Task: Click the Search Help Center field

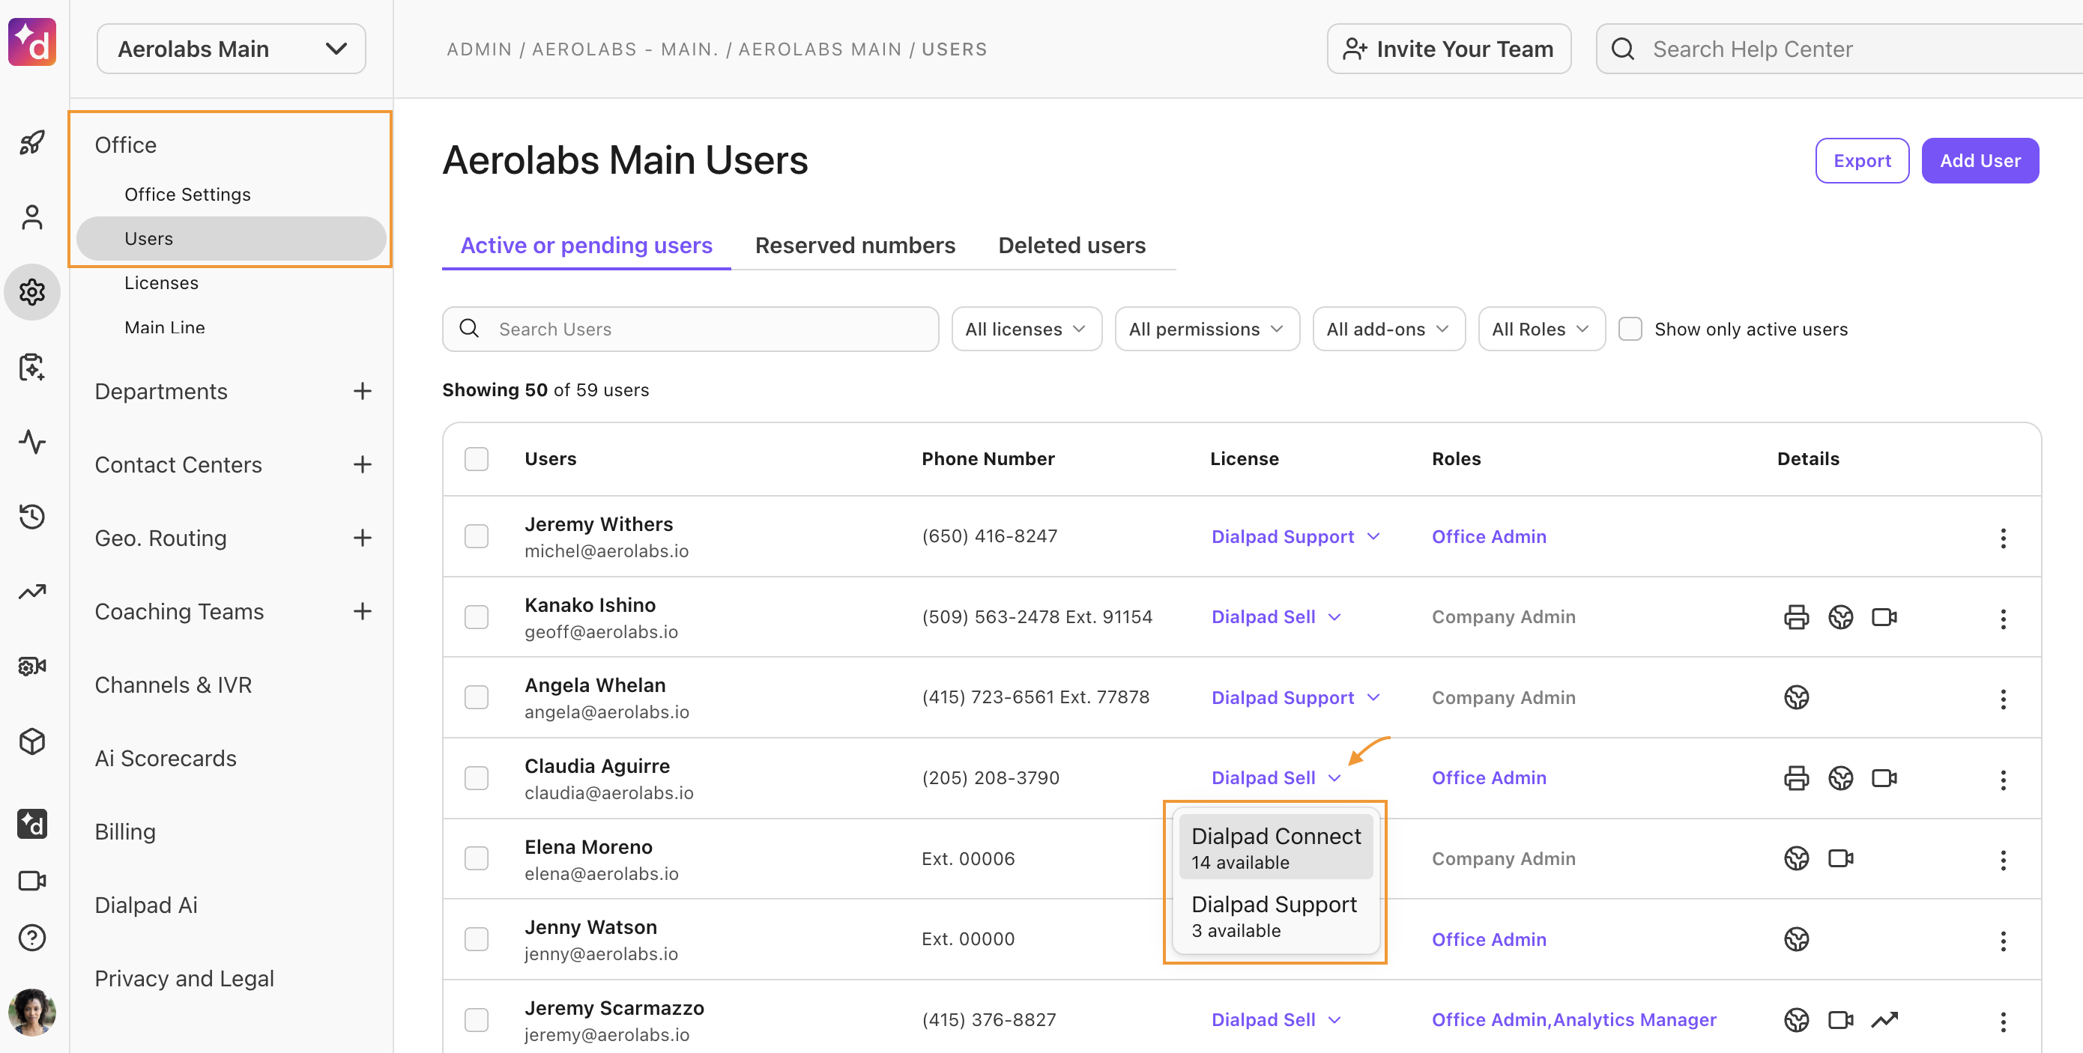Action: [x=1839, y=49]
